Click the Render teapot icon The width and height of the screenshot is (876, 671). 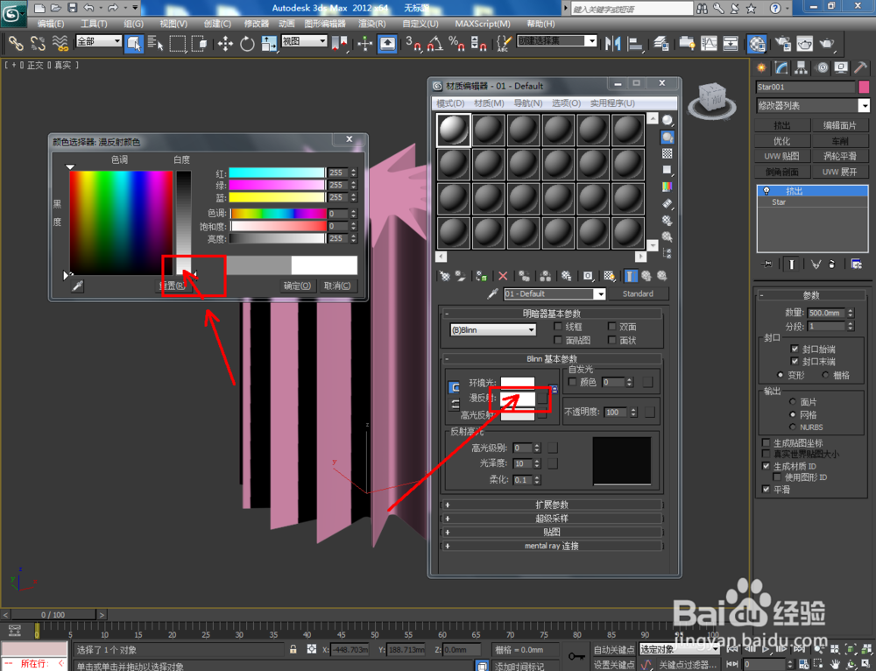pyautogui.click(x=827, y=44)
